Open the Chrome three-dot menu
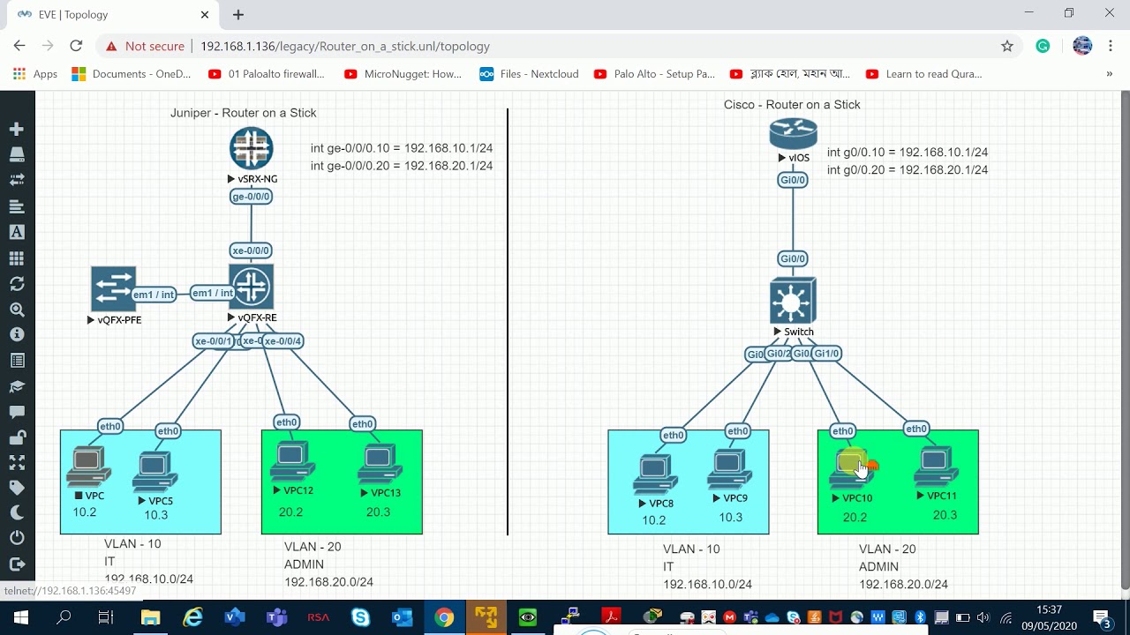The width and height of the screenshot is (1130, 635). point(1111,46)
